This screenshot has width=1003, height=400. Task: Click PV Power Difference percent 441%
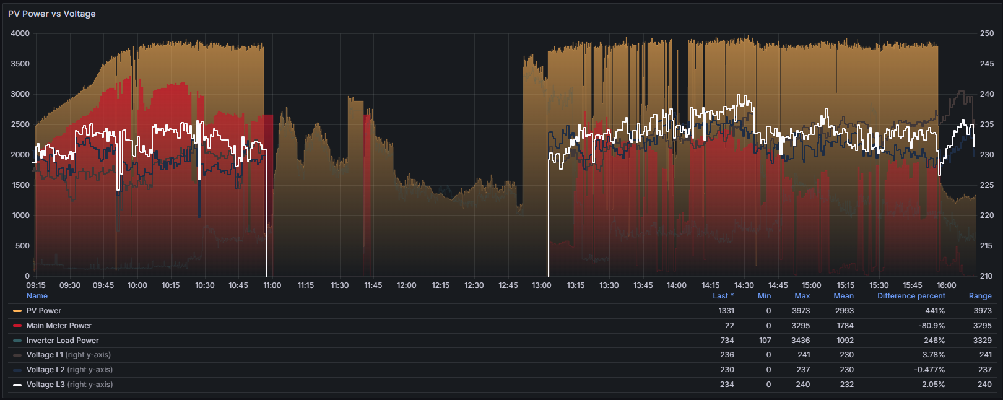(x=935, y=311)
